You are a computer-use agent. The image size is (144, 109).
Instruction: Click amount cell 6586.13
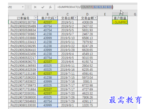coord(87,38)
